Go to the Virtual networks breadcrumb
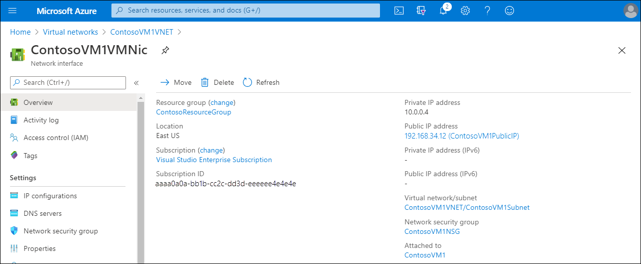The image size is (641, 264). (70, 32)
